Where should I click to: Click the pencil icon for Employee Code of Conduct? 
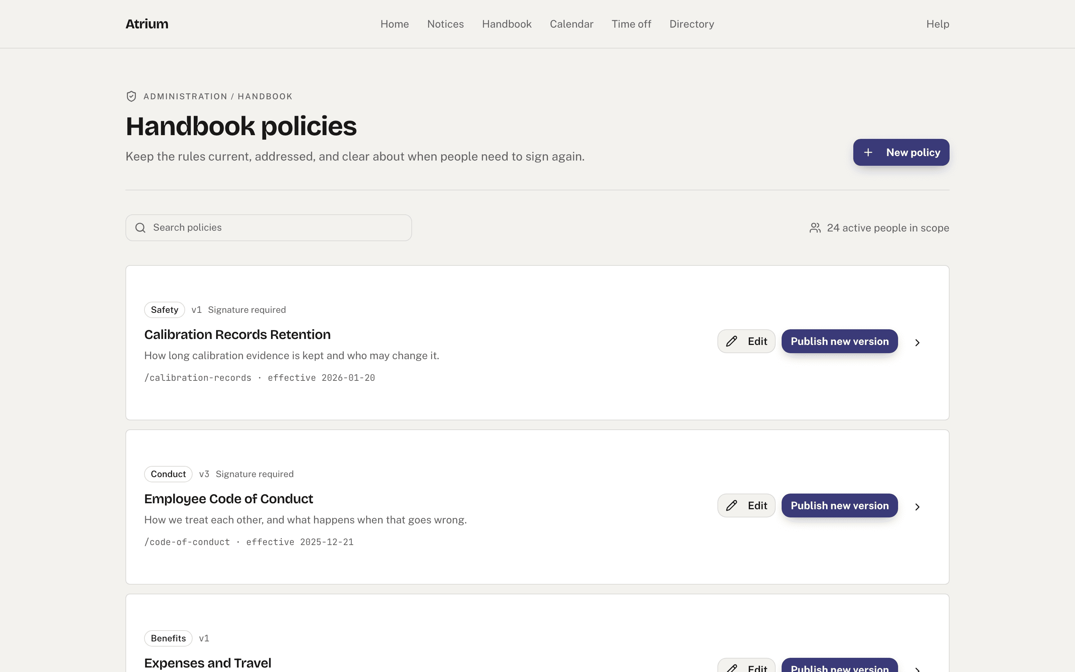[x=732, y=506]
